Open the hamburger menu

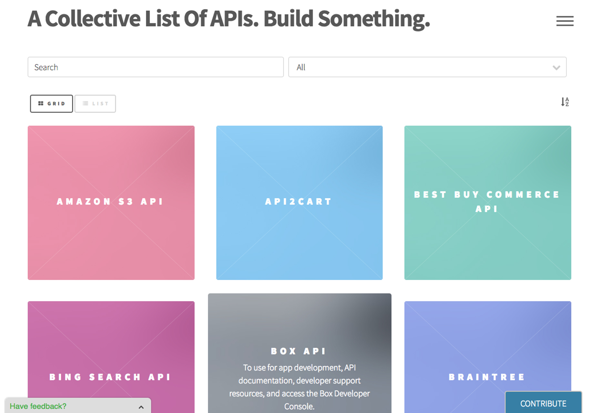565,21
